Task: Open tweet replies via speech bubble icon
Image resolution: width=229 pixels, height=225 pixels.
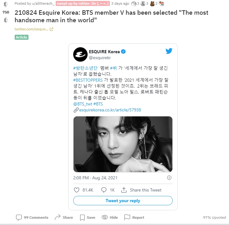Action: point(104,190)
